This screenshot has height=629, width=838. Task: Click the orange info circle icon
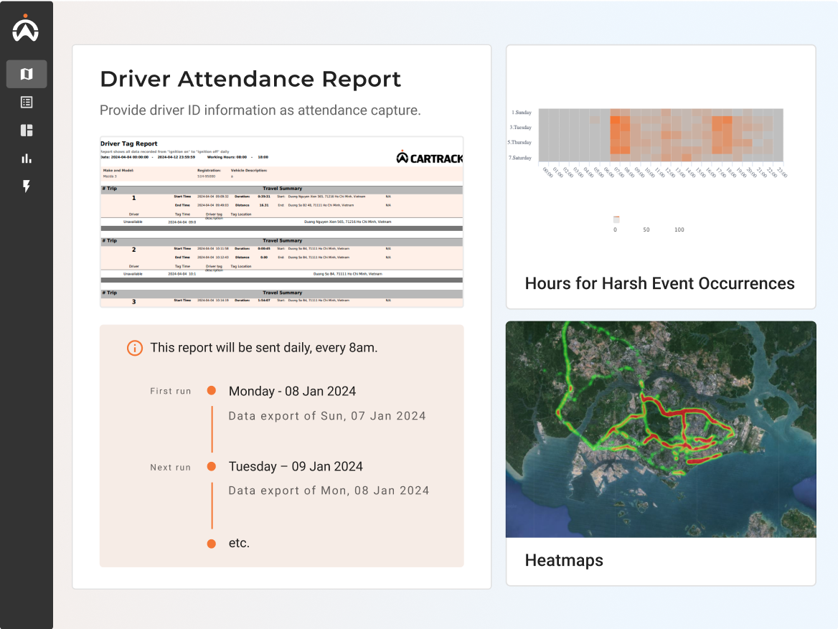pos(134,348)
